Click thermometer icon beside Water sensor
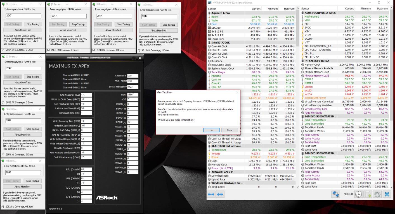Viewport: 395px width, 214px height. tap(209, 20)
